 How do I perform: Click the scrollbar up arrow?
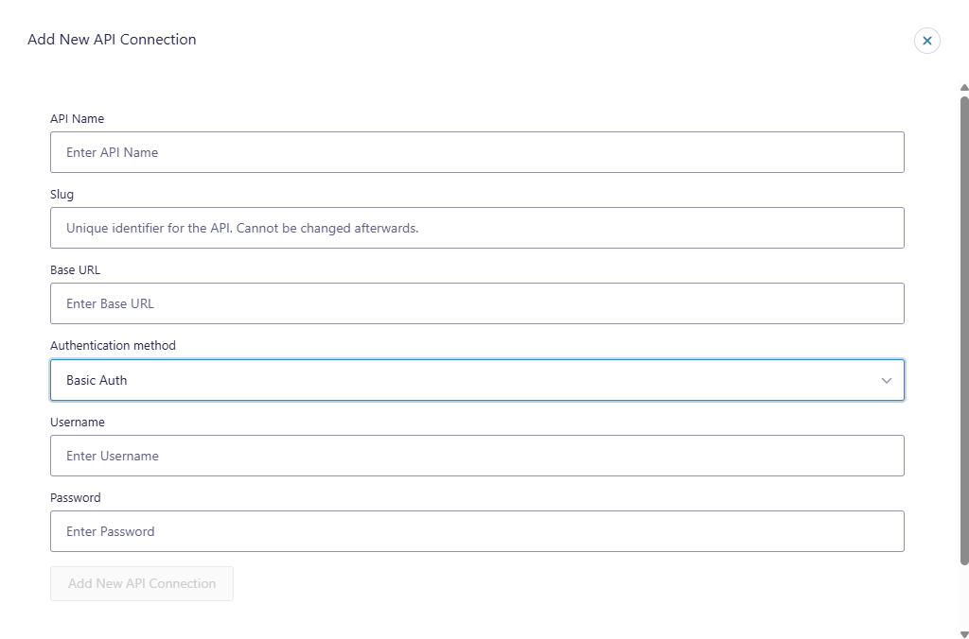click(962, 88)
